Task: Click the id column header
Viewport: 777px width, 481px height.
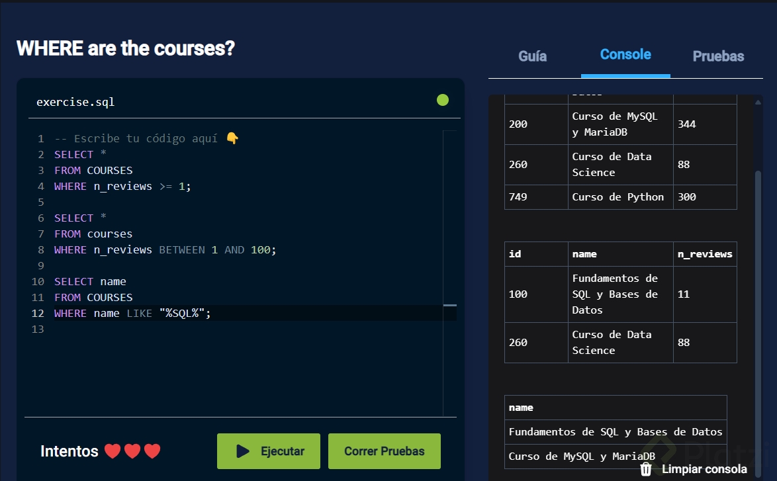Action: coord(536,254)
